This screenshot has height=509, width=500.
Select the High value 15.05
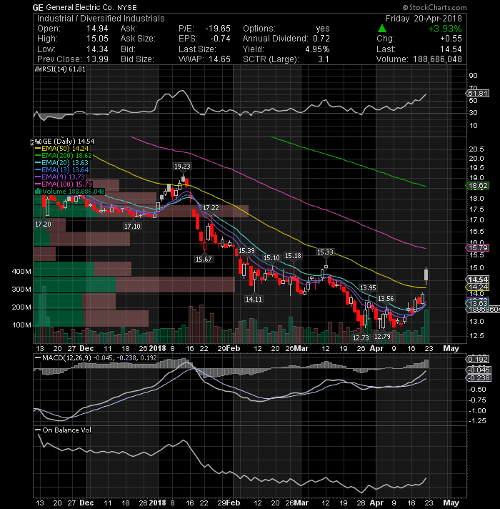tap(97, 39)
